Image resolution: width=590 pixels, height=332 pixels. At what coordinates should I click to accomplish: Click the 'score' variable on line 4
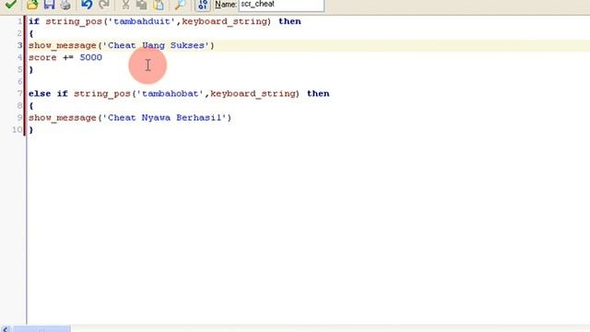(x=42, y=57)
